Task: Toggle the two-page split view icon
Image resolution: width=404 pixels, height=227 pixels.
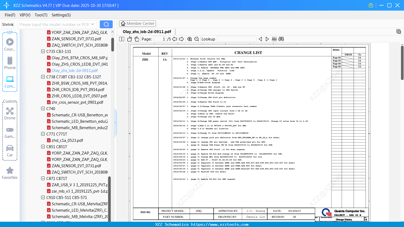Action: tap(121, 39)
